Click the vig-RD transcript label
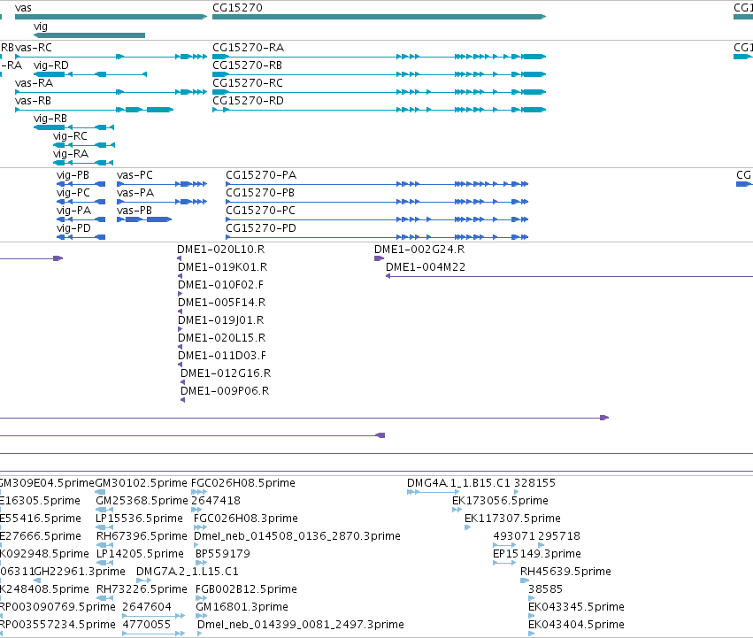 pyautogui.click(x=51, y=65)
